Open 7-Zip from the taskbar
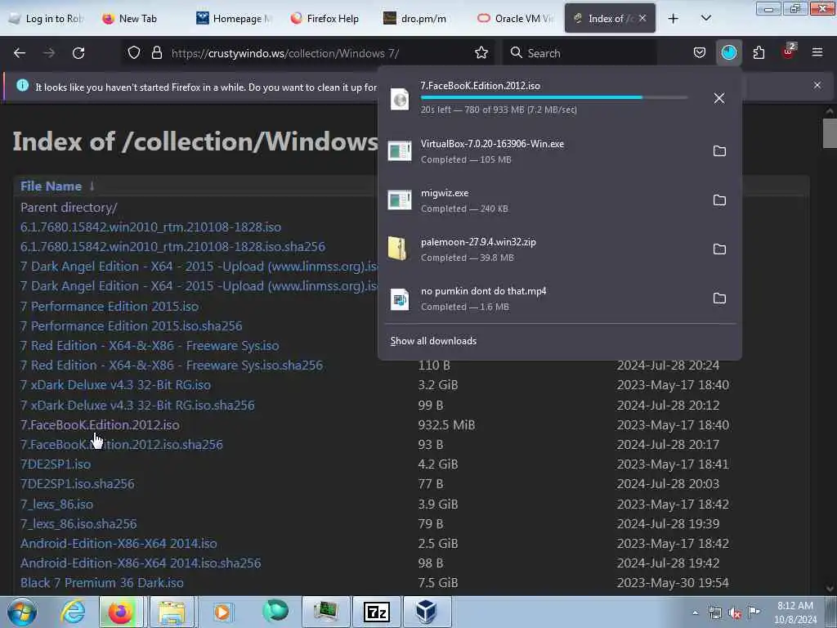Image resolution: width=837 pixels, height=628 pixels. 376,612
